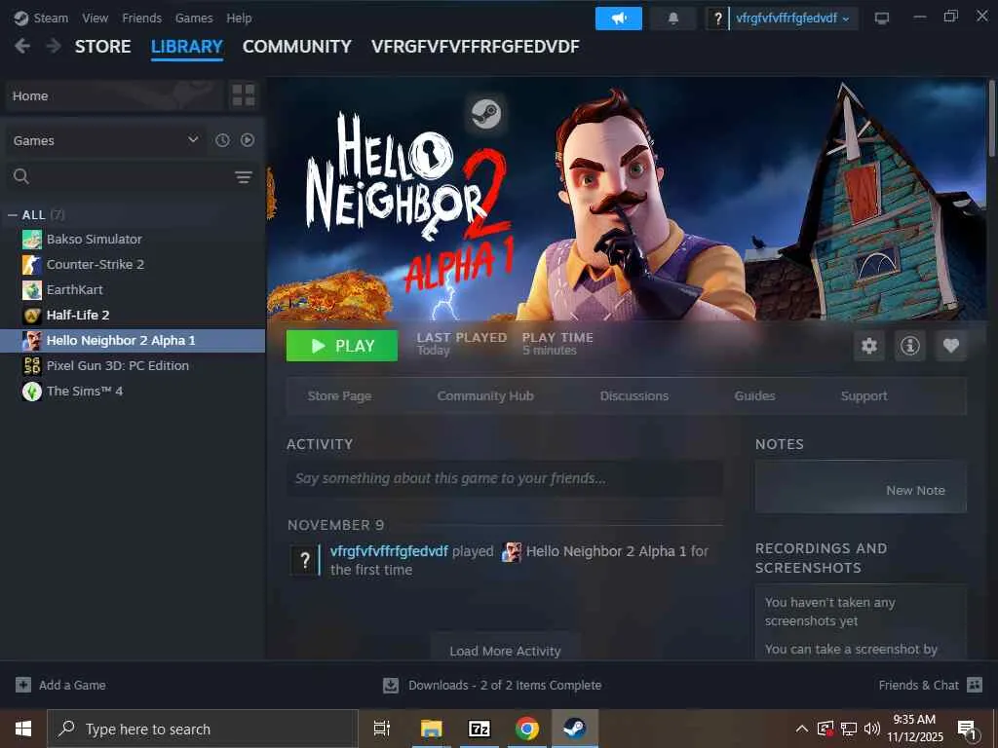Go to the STORE tab
This screenshot has height=748, width=998.
102,47
